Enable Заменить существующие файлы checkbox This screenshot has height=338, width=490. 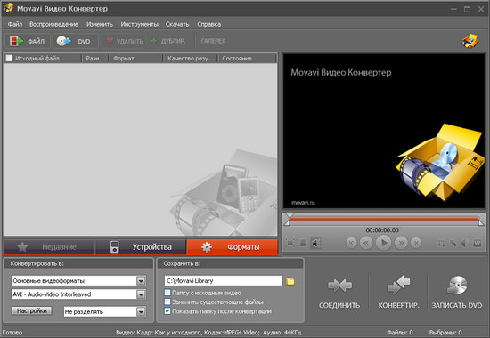pyautogui.click(x=167, y=302)
